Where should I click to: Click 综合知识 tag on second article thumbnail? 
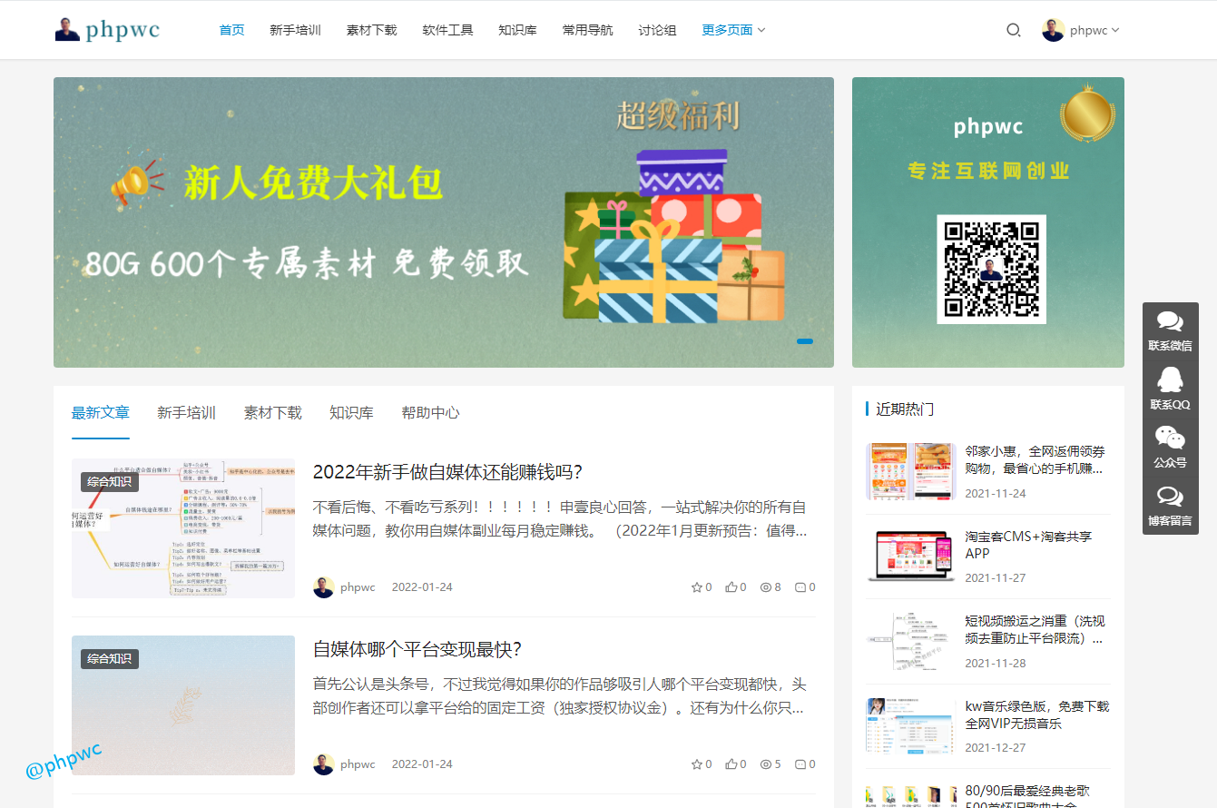pos(110,658)
